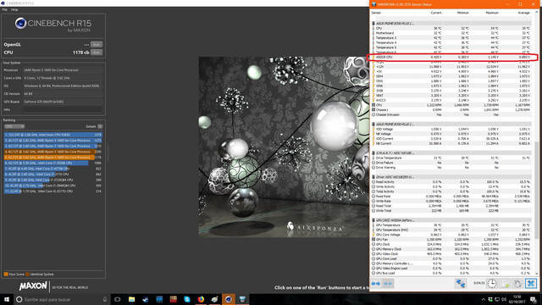Click the HWiNFO expand layout arrows button
The height and width of the screenshot is (305, 542).
pos(376,284)
